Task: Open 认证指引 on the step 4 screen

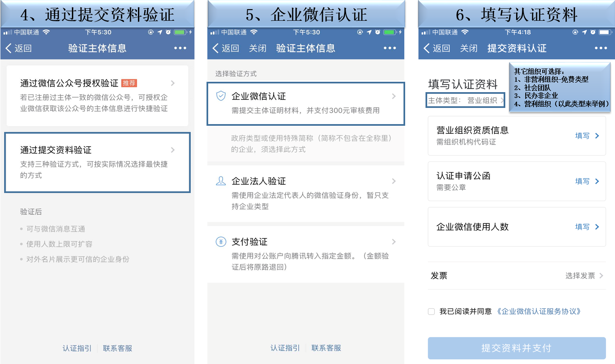Action: coord(77,348)
